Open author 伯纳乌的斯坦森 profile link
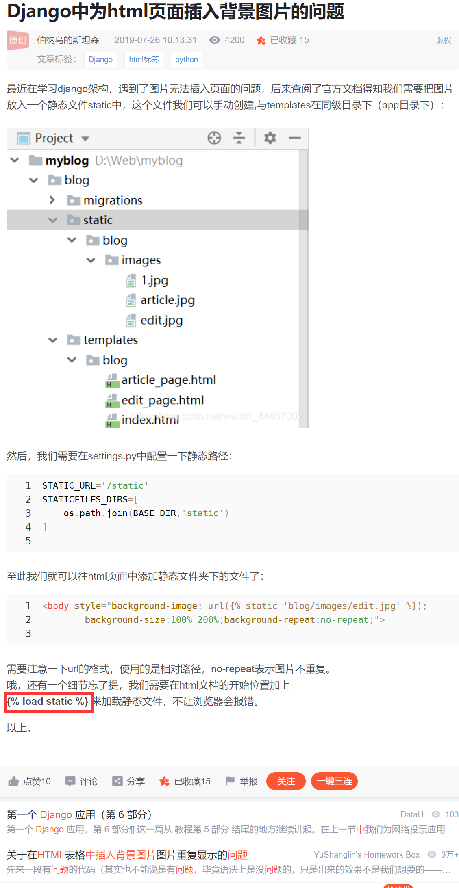459x888 pixels. pos(68,40)
